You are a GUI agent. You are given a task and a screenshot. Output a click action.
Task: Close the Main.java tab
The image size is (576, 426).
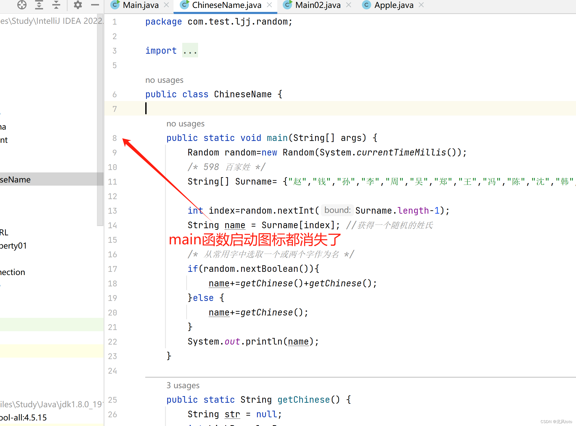pyautogui.click(x=166, y=5)
